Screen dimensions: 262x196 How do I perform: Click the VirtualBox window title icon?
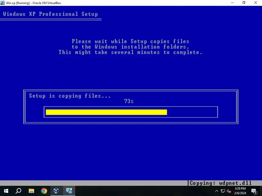coord(3,3)
